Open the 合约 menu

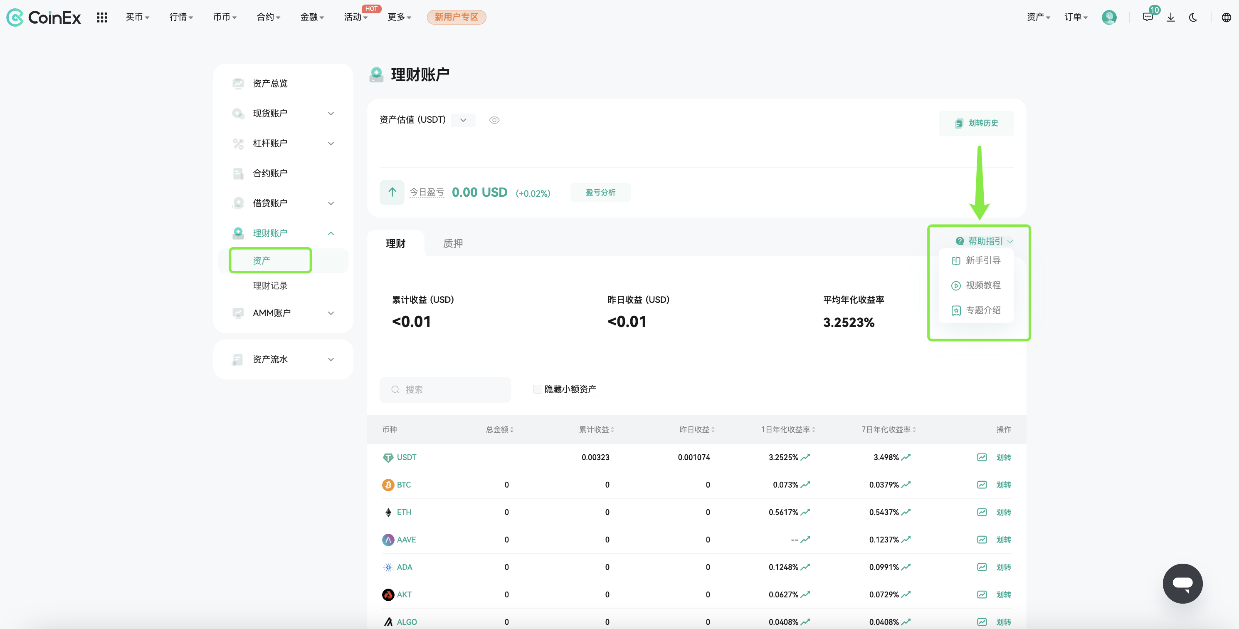pyautogui.click(x=269, y=17)
